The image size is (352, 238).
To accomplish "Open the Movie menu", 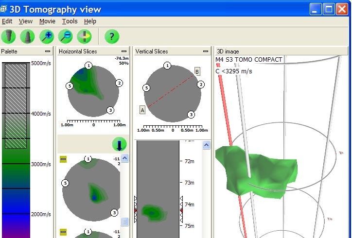I will [47, 21].
